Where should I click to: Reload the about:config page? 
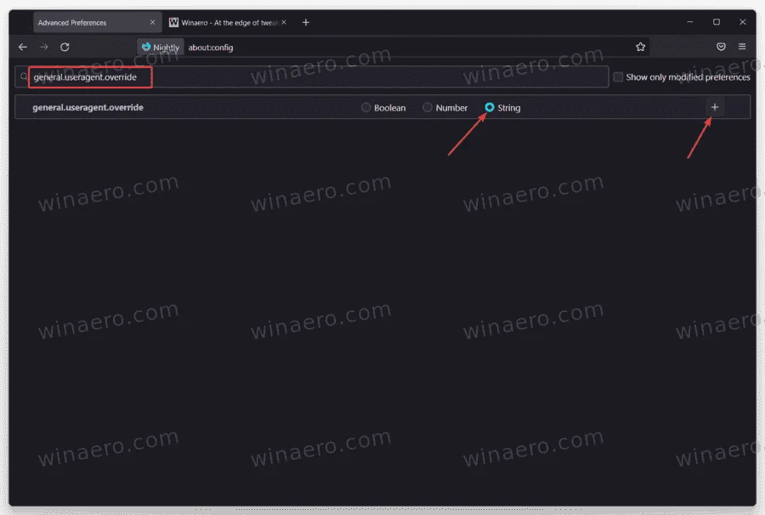[65, 47]
